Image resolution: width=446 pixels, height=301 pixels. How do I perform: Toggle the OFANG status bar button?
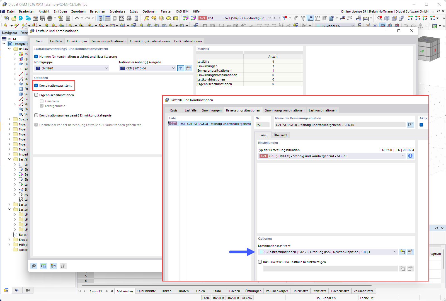coord(247,298)
